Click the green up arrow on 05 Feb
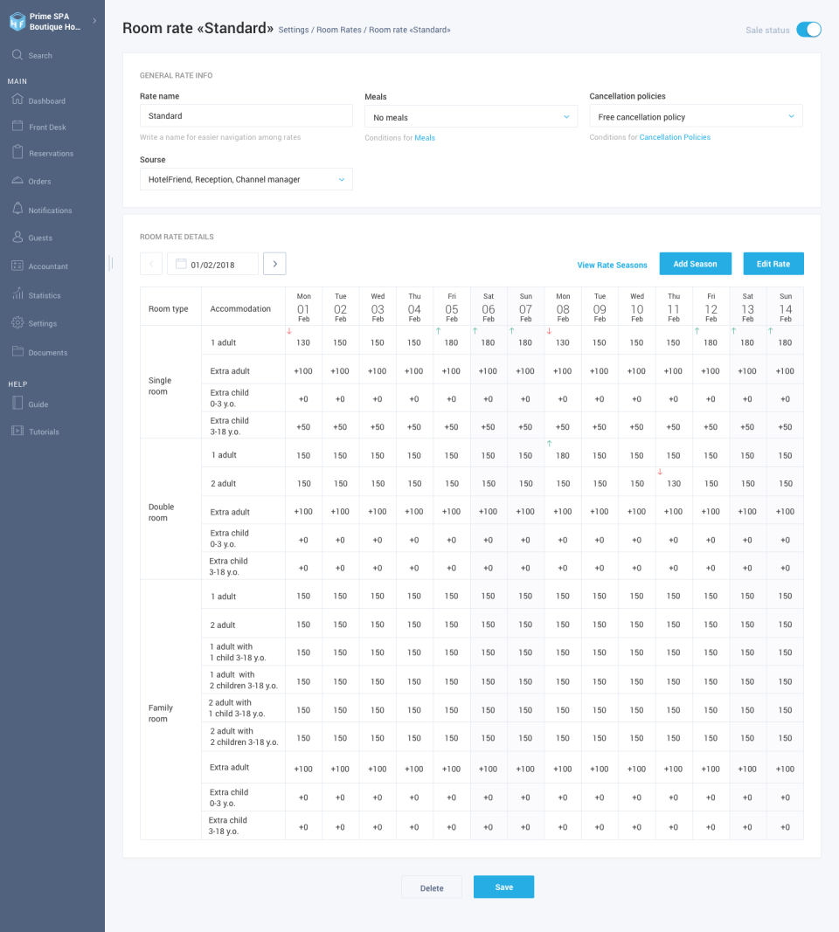Screen dimensions: 839x932 pyautogui.click(x=438, y=331)
